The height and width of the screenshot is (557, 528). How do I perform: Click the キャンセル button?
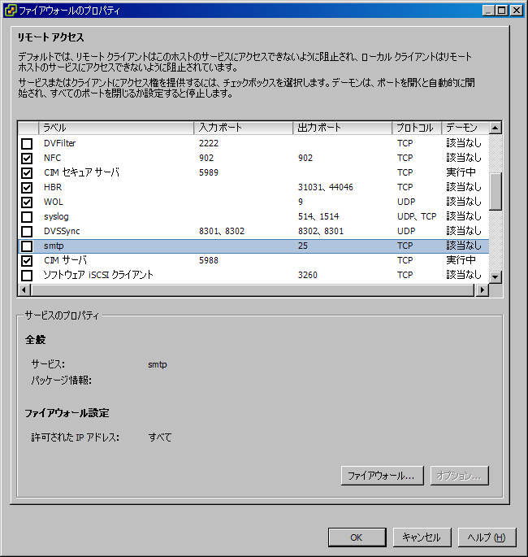pos(422,537)
